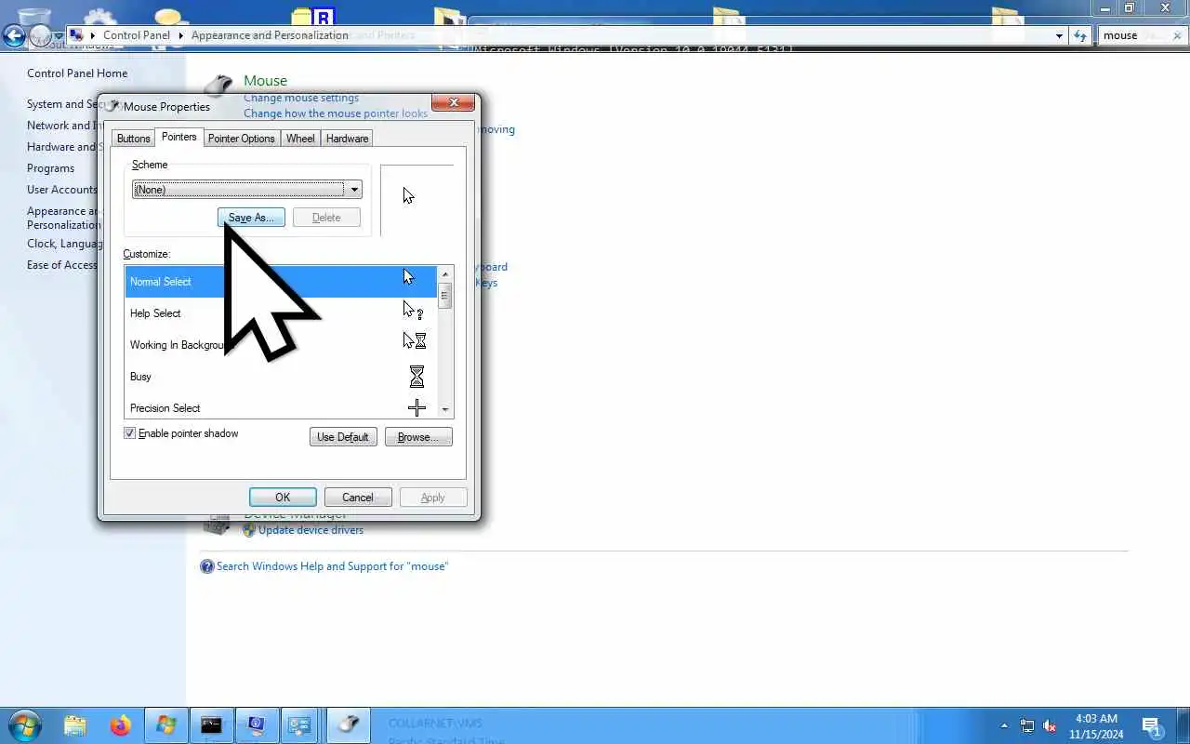
Task: Select Normal Select pointer row
Action: [x=281, y=282]
